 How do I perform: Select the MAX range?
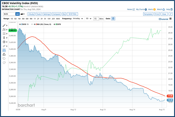[x=58, y=19]
